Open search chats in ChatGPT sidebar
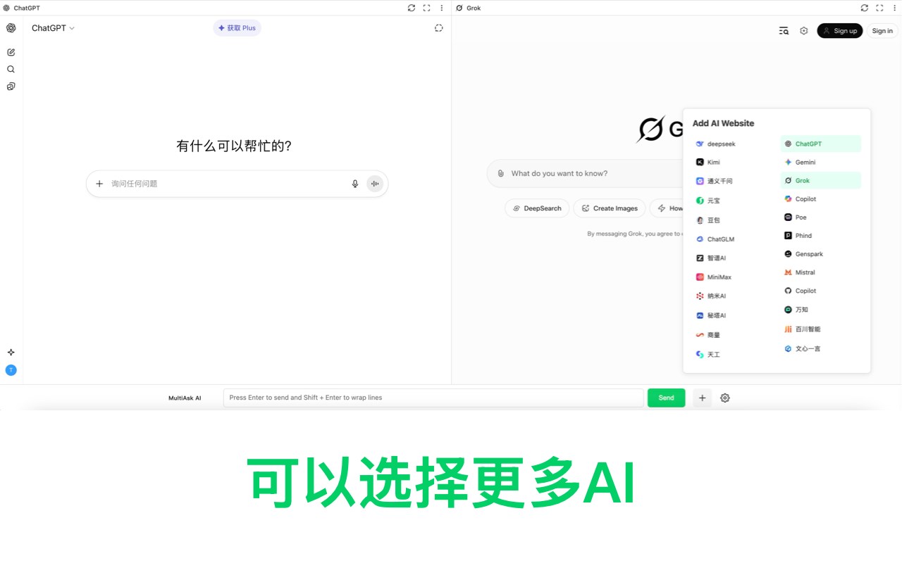This screenshot has width=902, height=563. click(11, 69)
